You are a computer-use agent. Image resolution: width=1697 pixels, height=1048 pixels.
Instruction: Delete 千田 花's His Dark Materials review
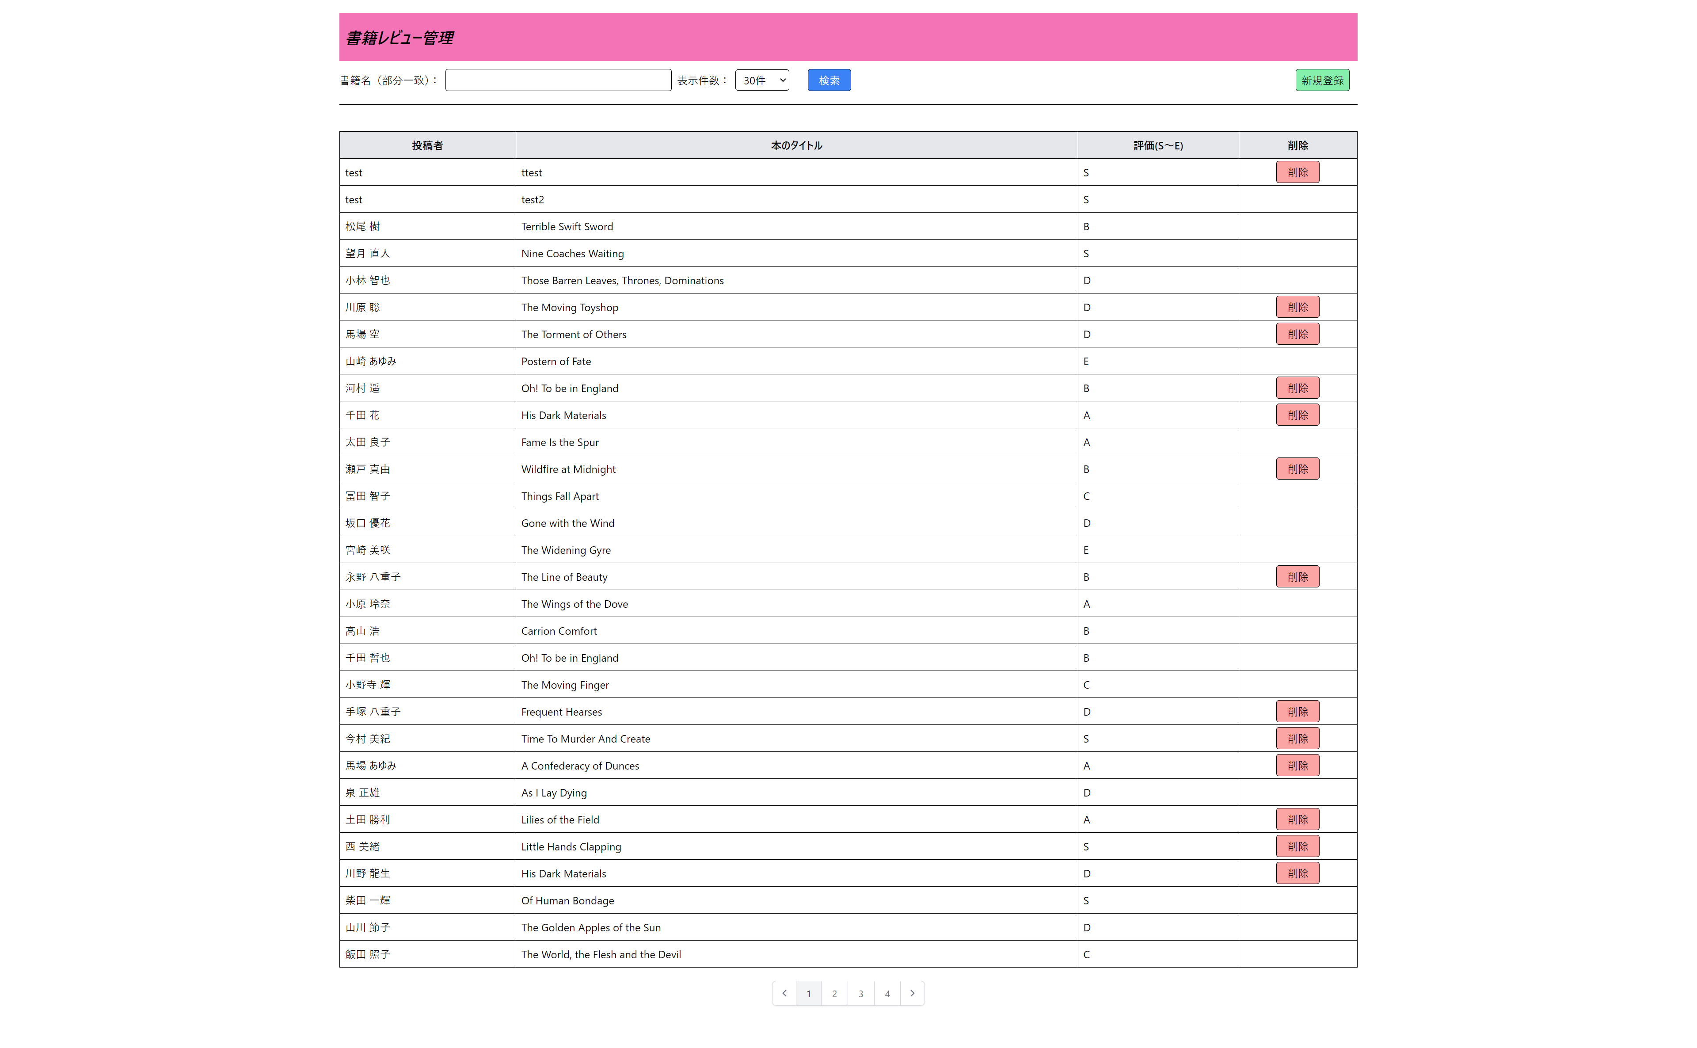(1297, 415)
